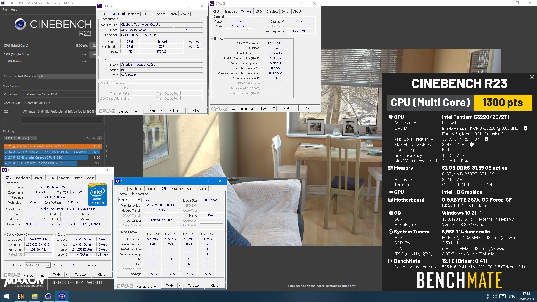Screen dimensions: 537x302
Task: Select the Celeron G1620 ranking entry
Action: tap(52, 163)
